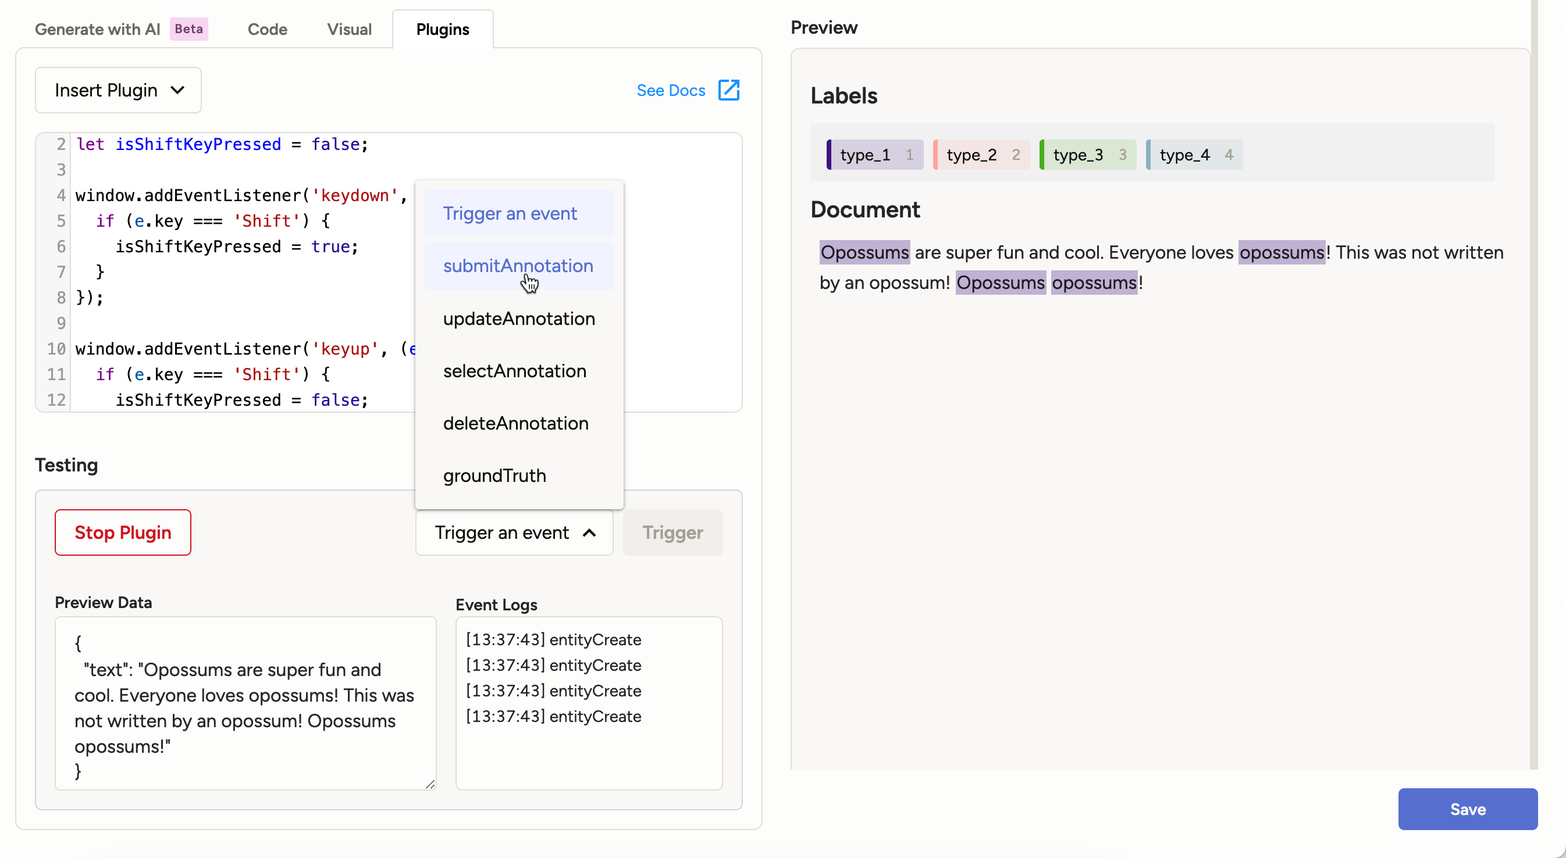Pick selectAnnotation in the dropdown list

[x=514, y=371]
